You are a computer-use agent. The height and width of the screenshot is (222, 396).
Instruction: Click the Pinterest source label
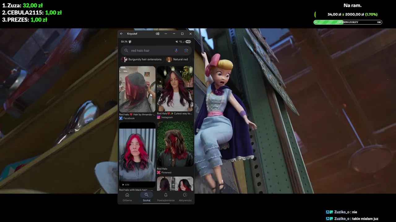(x=164, y=173)
